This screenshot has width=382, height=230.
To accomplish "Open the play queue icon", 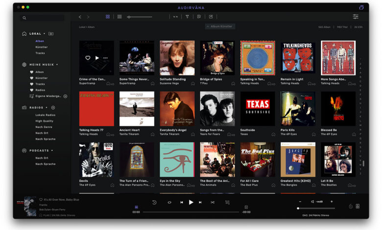I will 227,202.
